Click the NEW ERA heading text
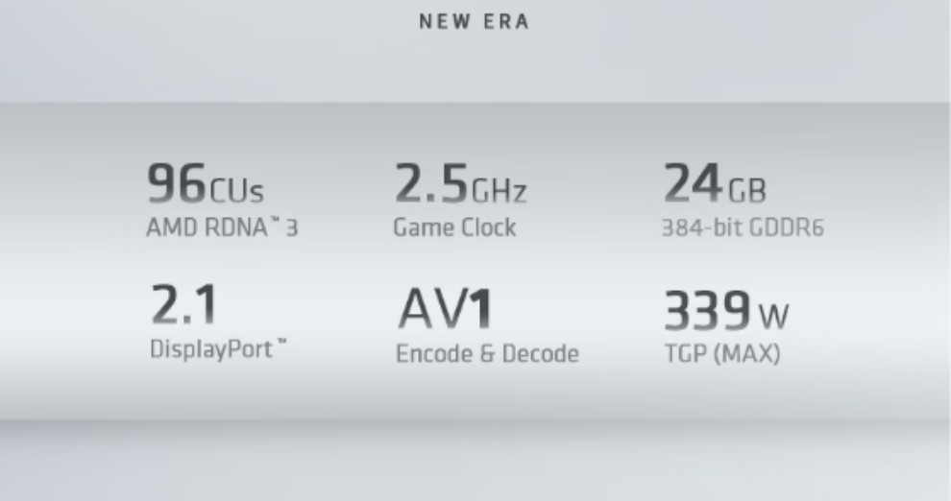951x501 pixels. 474,23
